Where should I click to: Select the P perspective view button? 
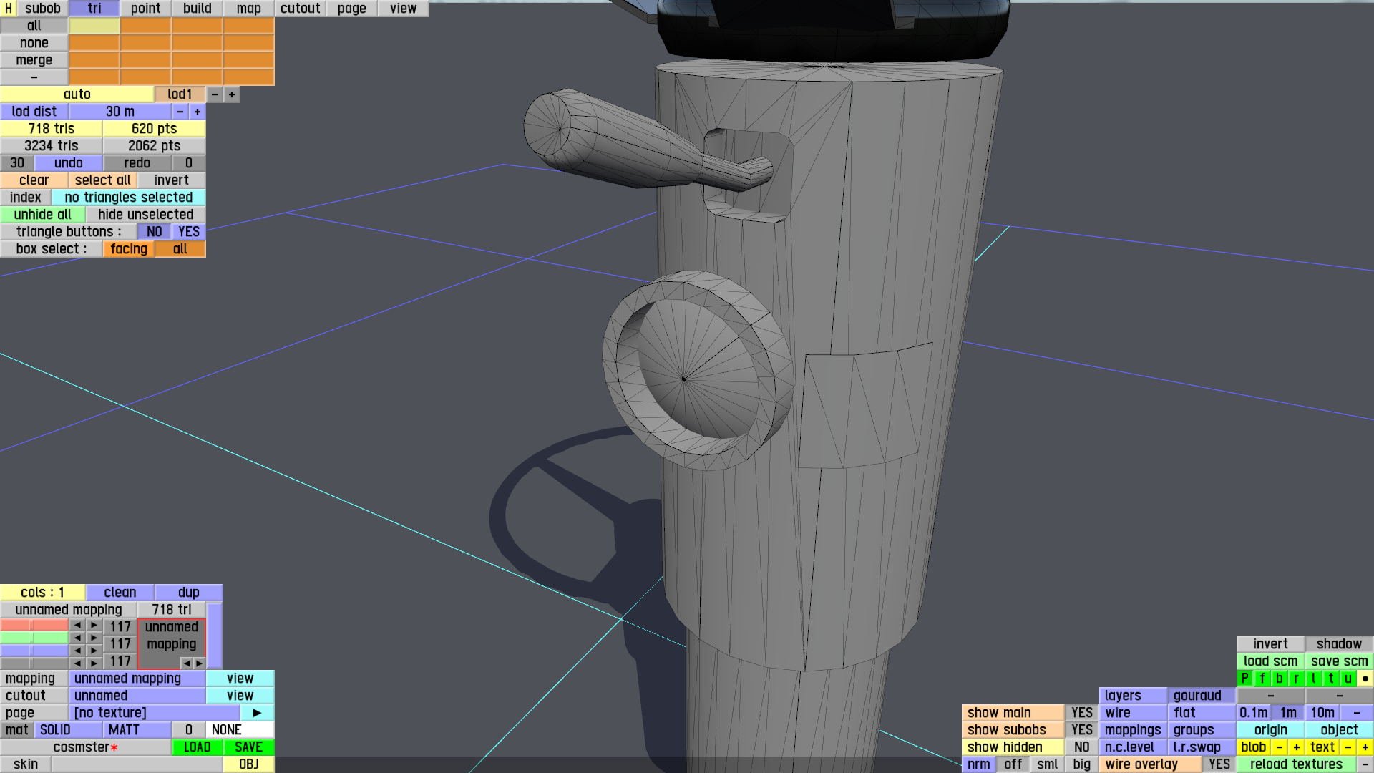[1244, 679]
